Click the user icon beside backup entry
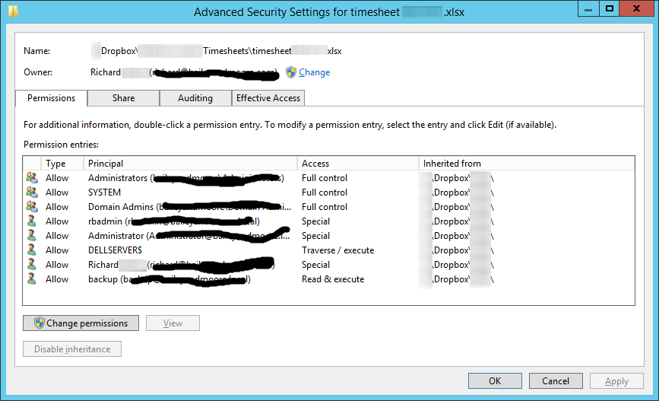This screenshot has width=659, height=401. tap(31, 279)
